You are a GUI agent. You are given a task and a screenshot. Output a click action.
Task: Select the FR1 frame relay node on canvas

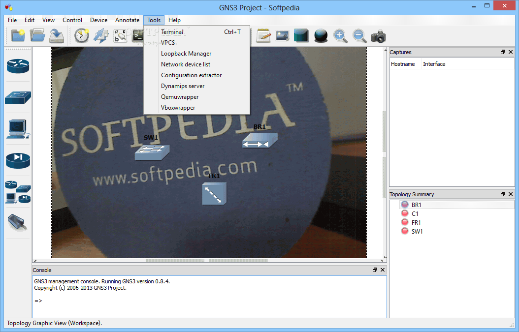point(214,193)
